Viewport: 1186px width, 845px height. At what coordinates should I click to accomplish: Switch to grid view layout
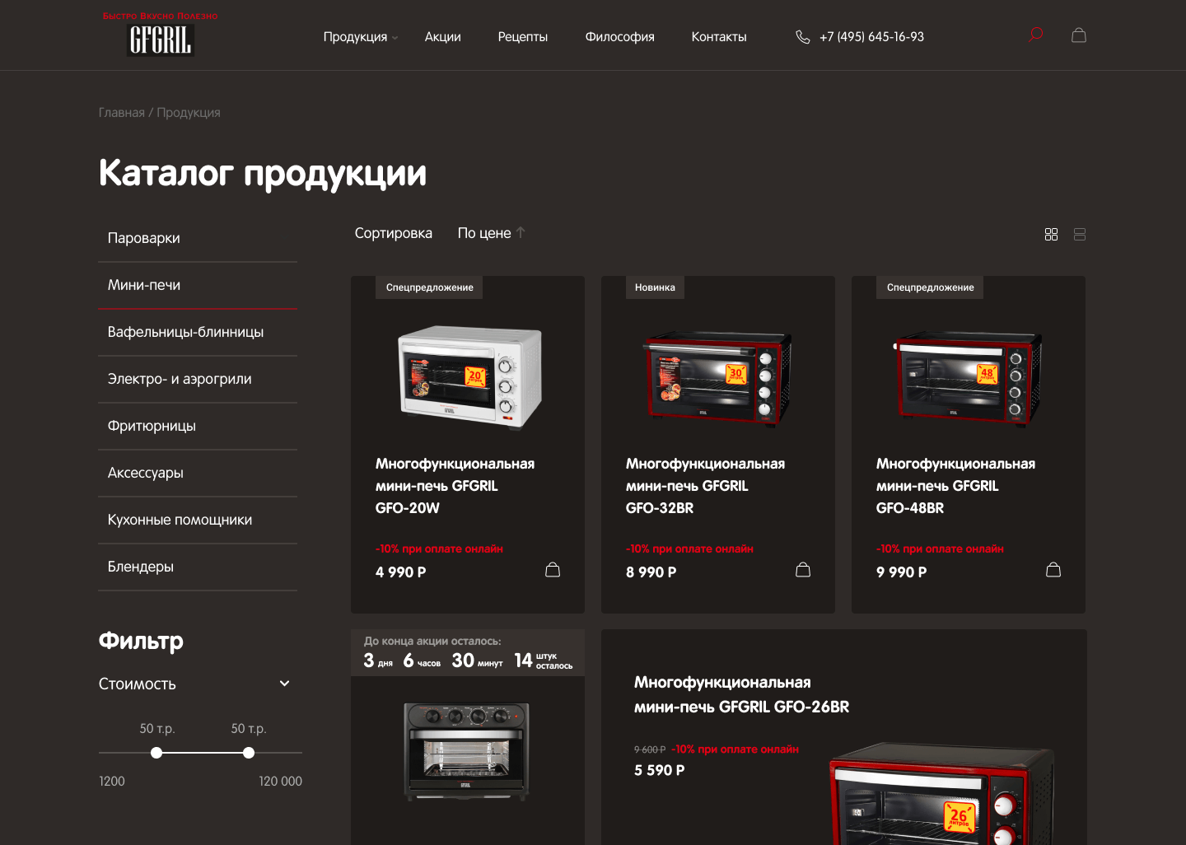click(1051, 235)
